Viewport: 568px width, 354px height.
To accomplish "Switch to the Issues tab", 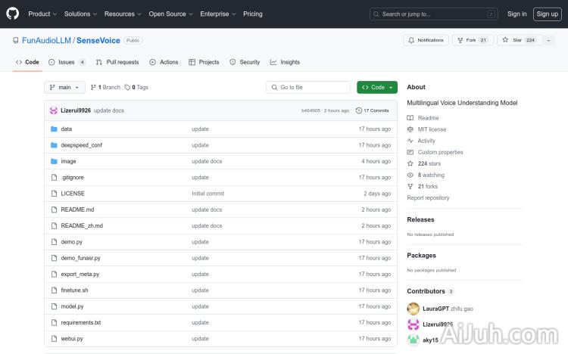I will point(67,62).
